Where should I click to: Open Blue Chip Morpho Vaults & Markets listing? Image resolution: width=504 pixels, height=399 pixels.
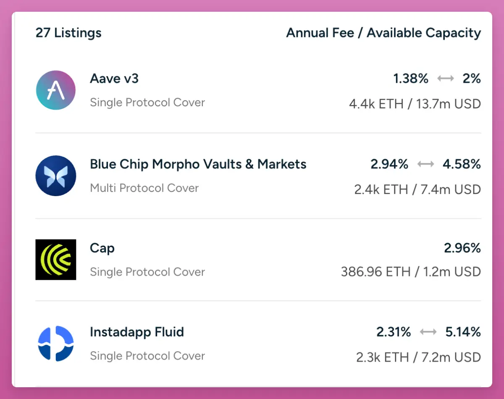point(198,164)
